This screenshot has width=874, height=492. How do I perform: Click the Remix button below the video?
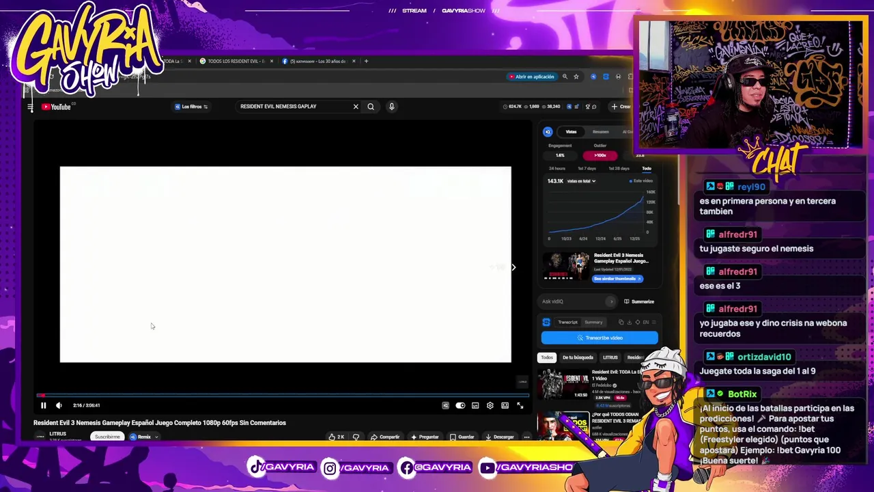tap(141, 437)
